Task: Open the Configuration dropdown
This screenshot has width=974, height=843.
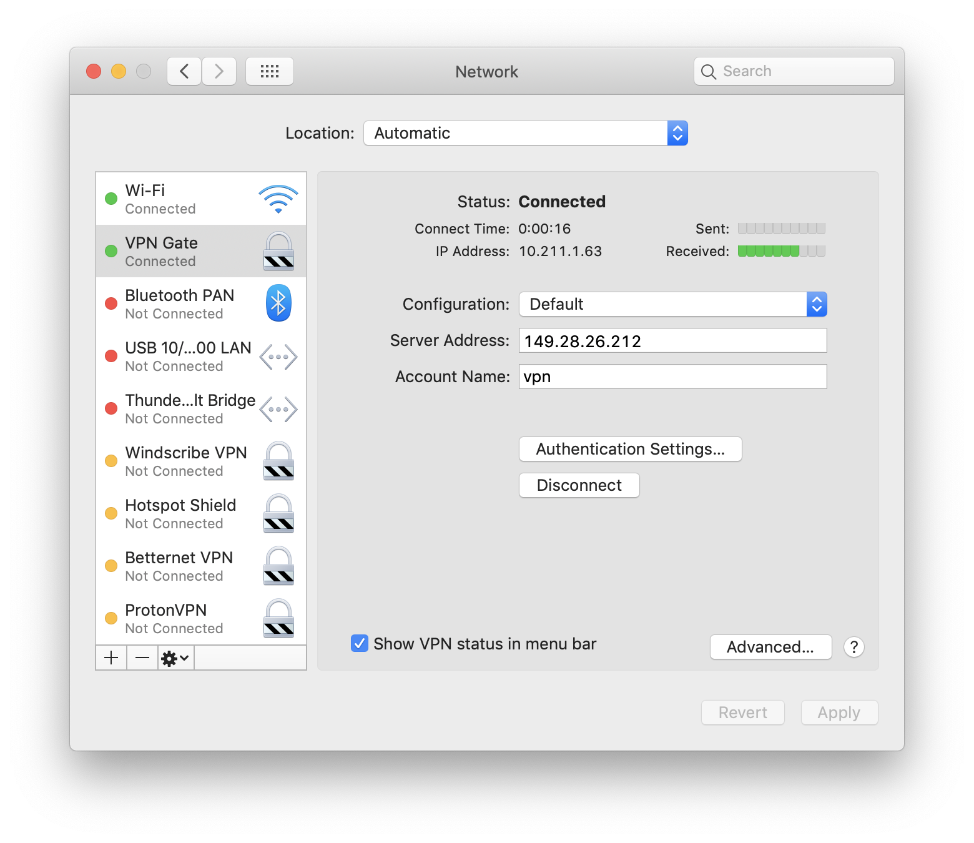Action: click(x=673, y=304)
